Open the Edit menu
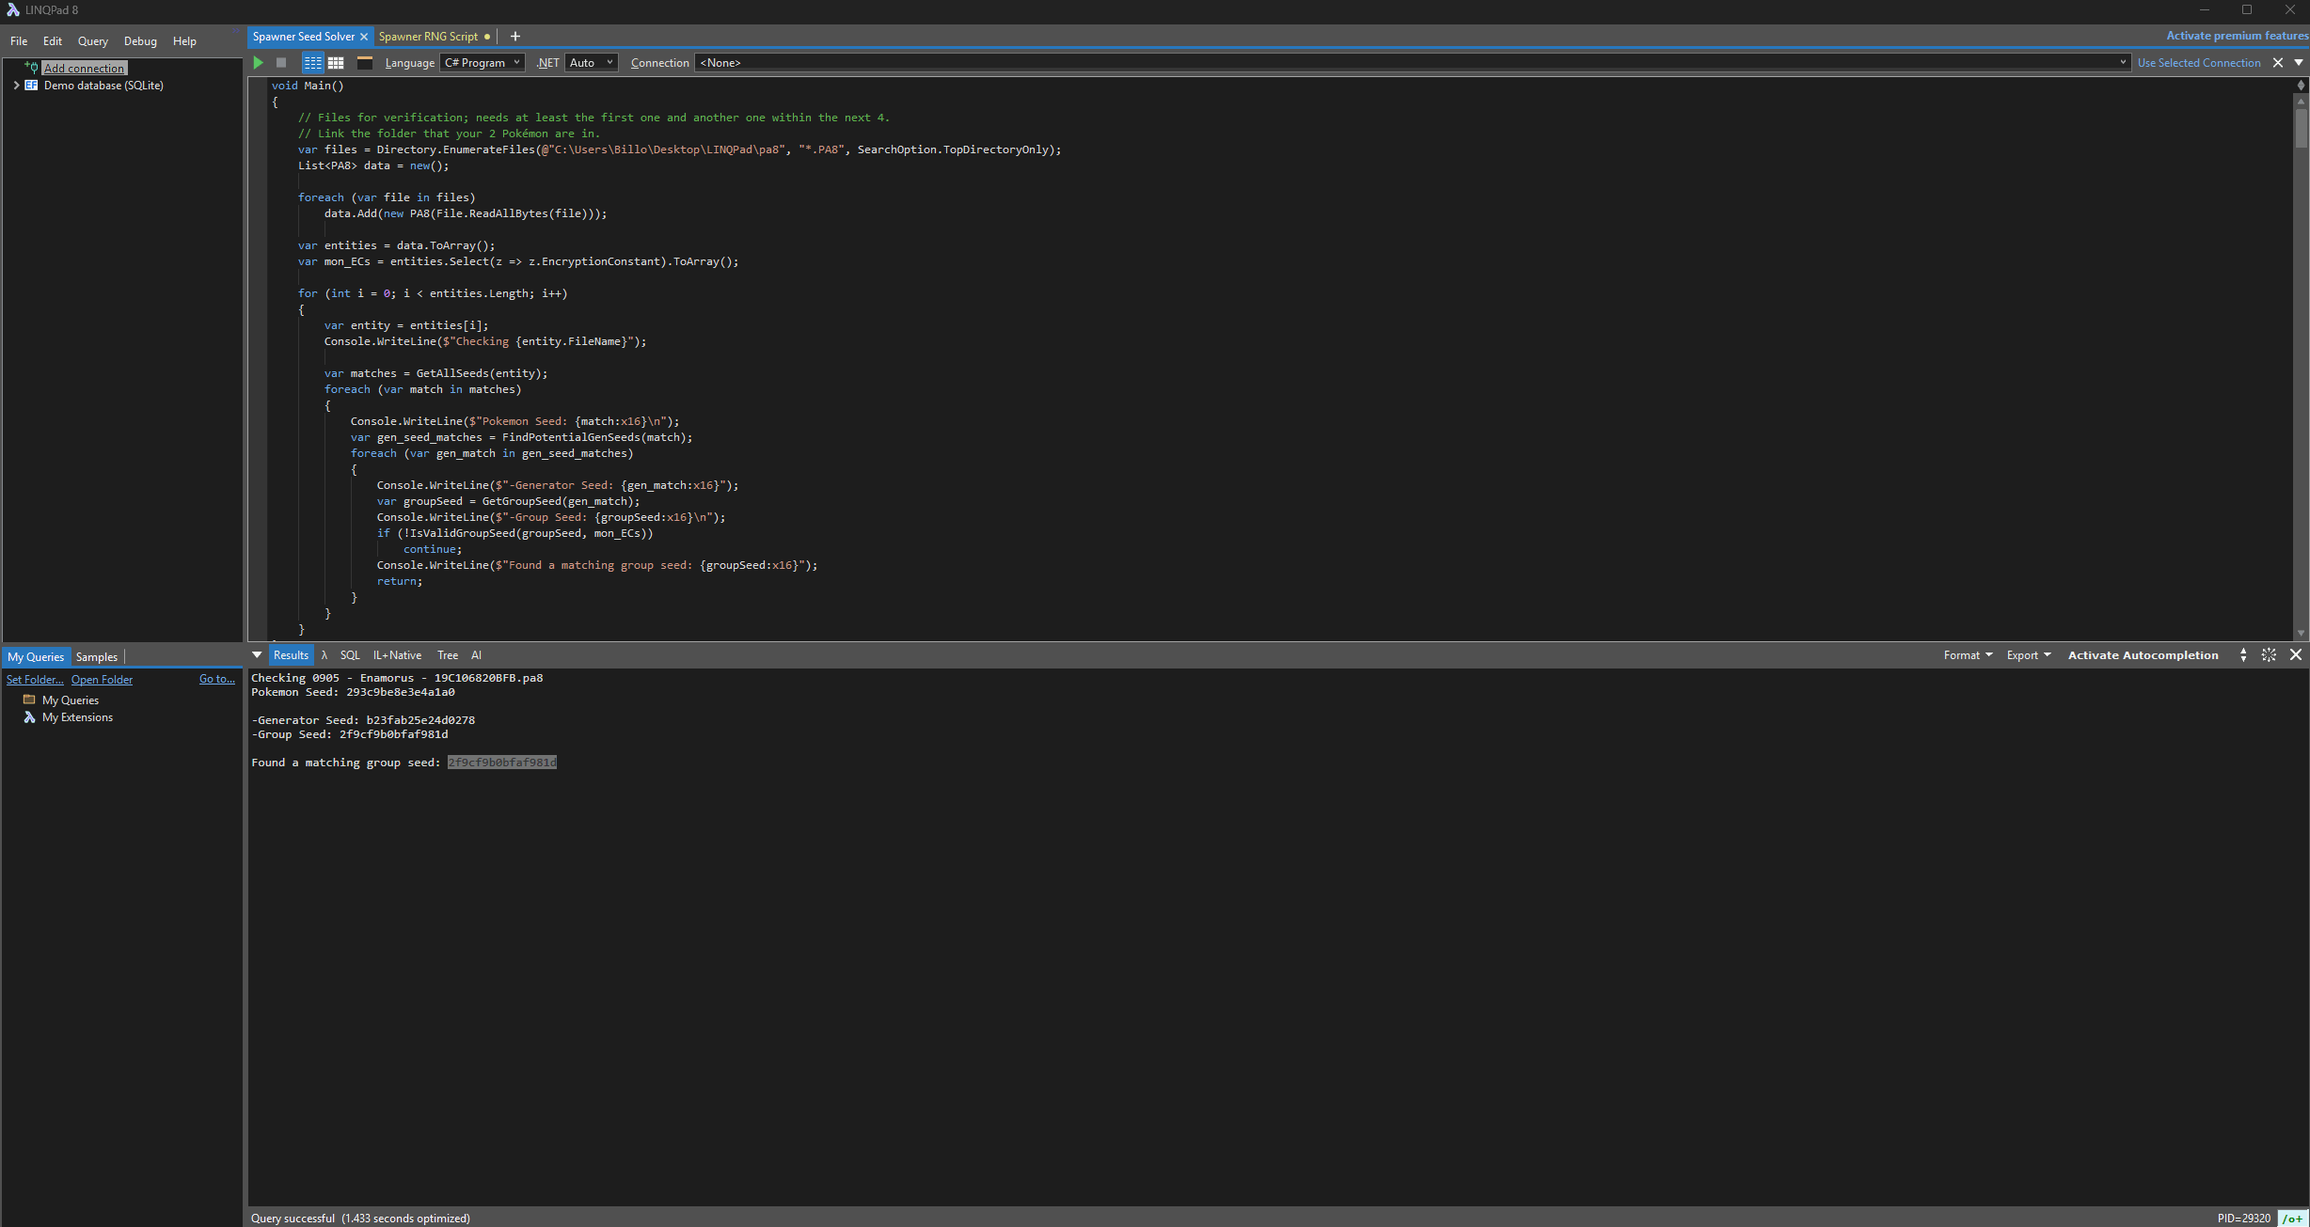The height and width of the screenshot is (1227, 2310). [53, 41]
